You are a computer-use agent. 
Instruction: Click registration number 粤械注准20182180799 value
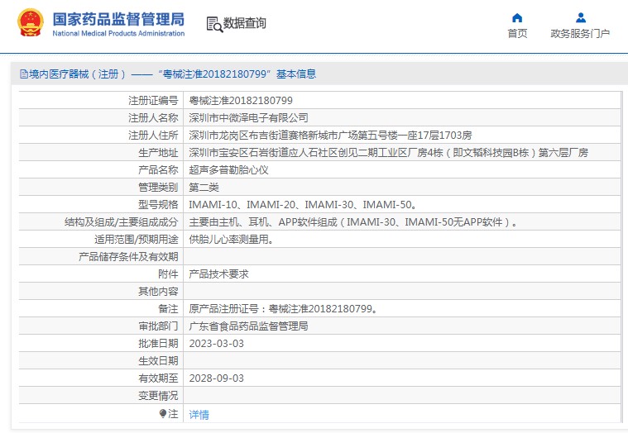241,100
